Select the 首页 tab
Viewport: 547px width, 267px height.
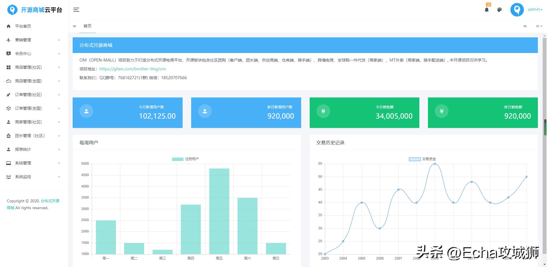tap(87, 26)
